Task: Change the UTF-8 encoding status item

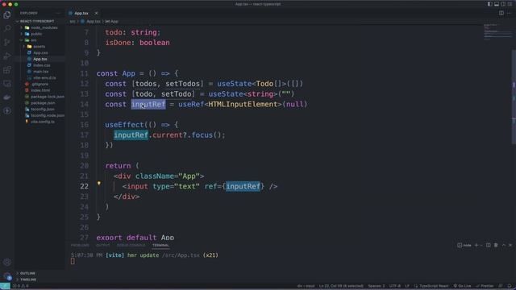Action: point(395,286)
